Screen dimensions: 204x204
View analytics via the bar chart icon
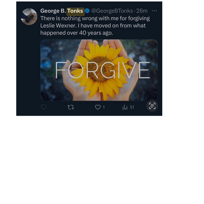[x=125, y=107]
